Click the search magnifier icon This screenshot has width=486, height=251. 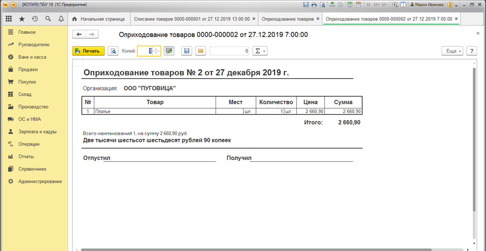click(x=48, y=19)
